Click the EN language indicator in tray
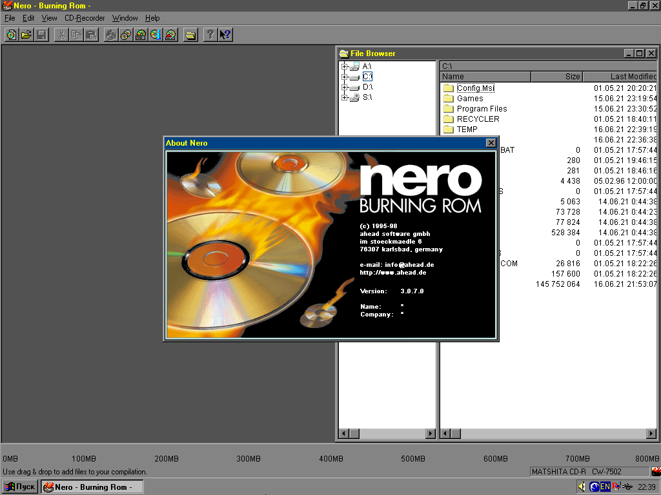The height and width of the screenshot is (495, 661). point(605,487)
